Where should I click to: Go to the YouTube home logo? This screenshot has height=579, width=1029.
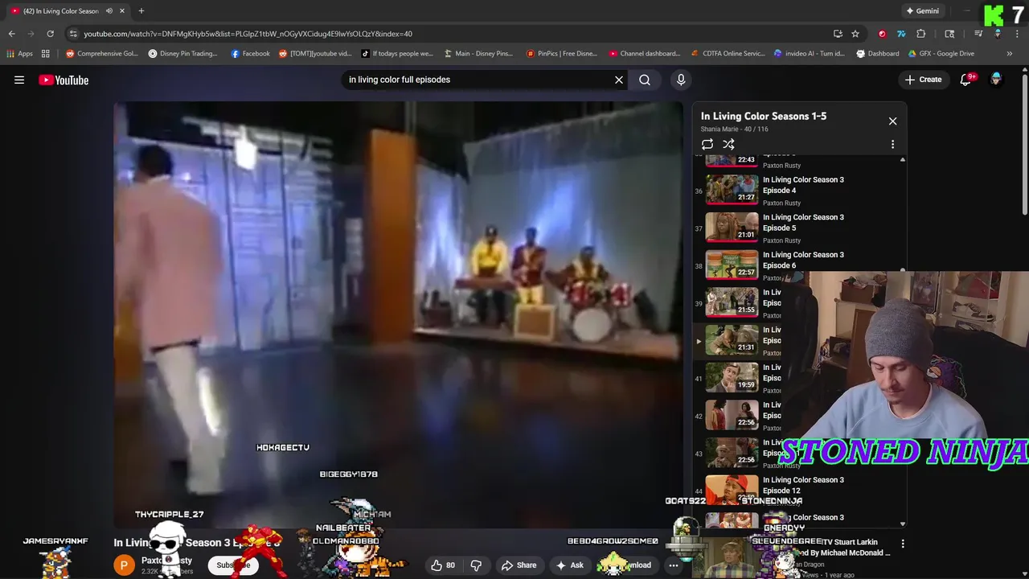pyautogui.click(x=64, y=80)
